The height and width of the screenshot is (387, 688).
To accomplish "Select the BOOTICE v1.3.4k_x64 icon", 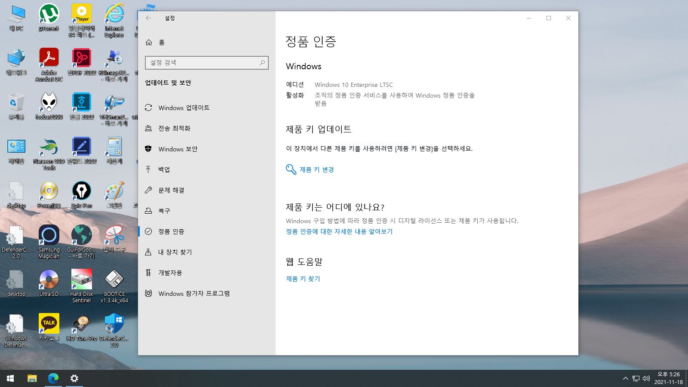I will [x=114, y=286].
